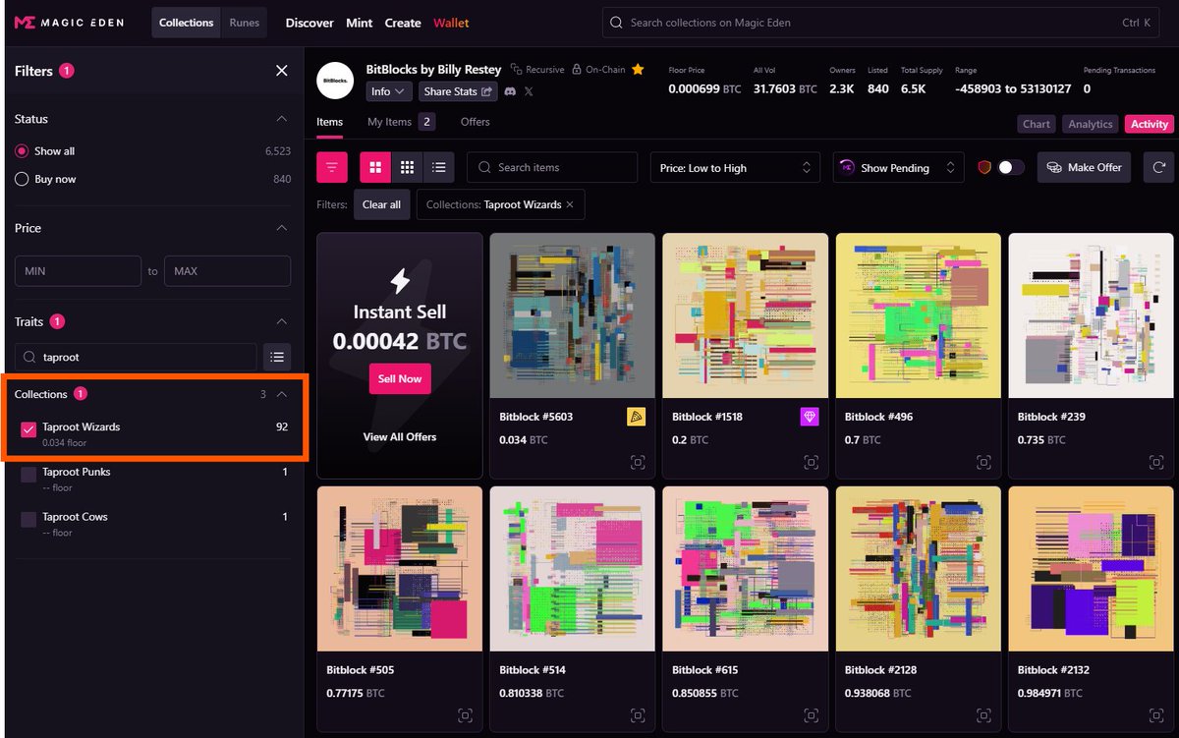Switch to list view
1179x738 pixels.
pos(438,167)
